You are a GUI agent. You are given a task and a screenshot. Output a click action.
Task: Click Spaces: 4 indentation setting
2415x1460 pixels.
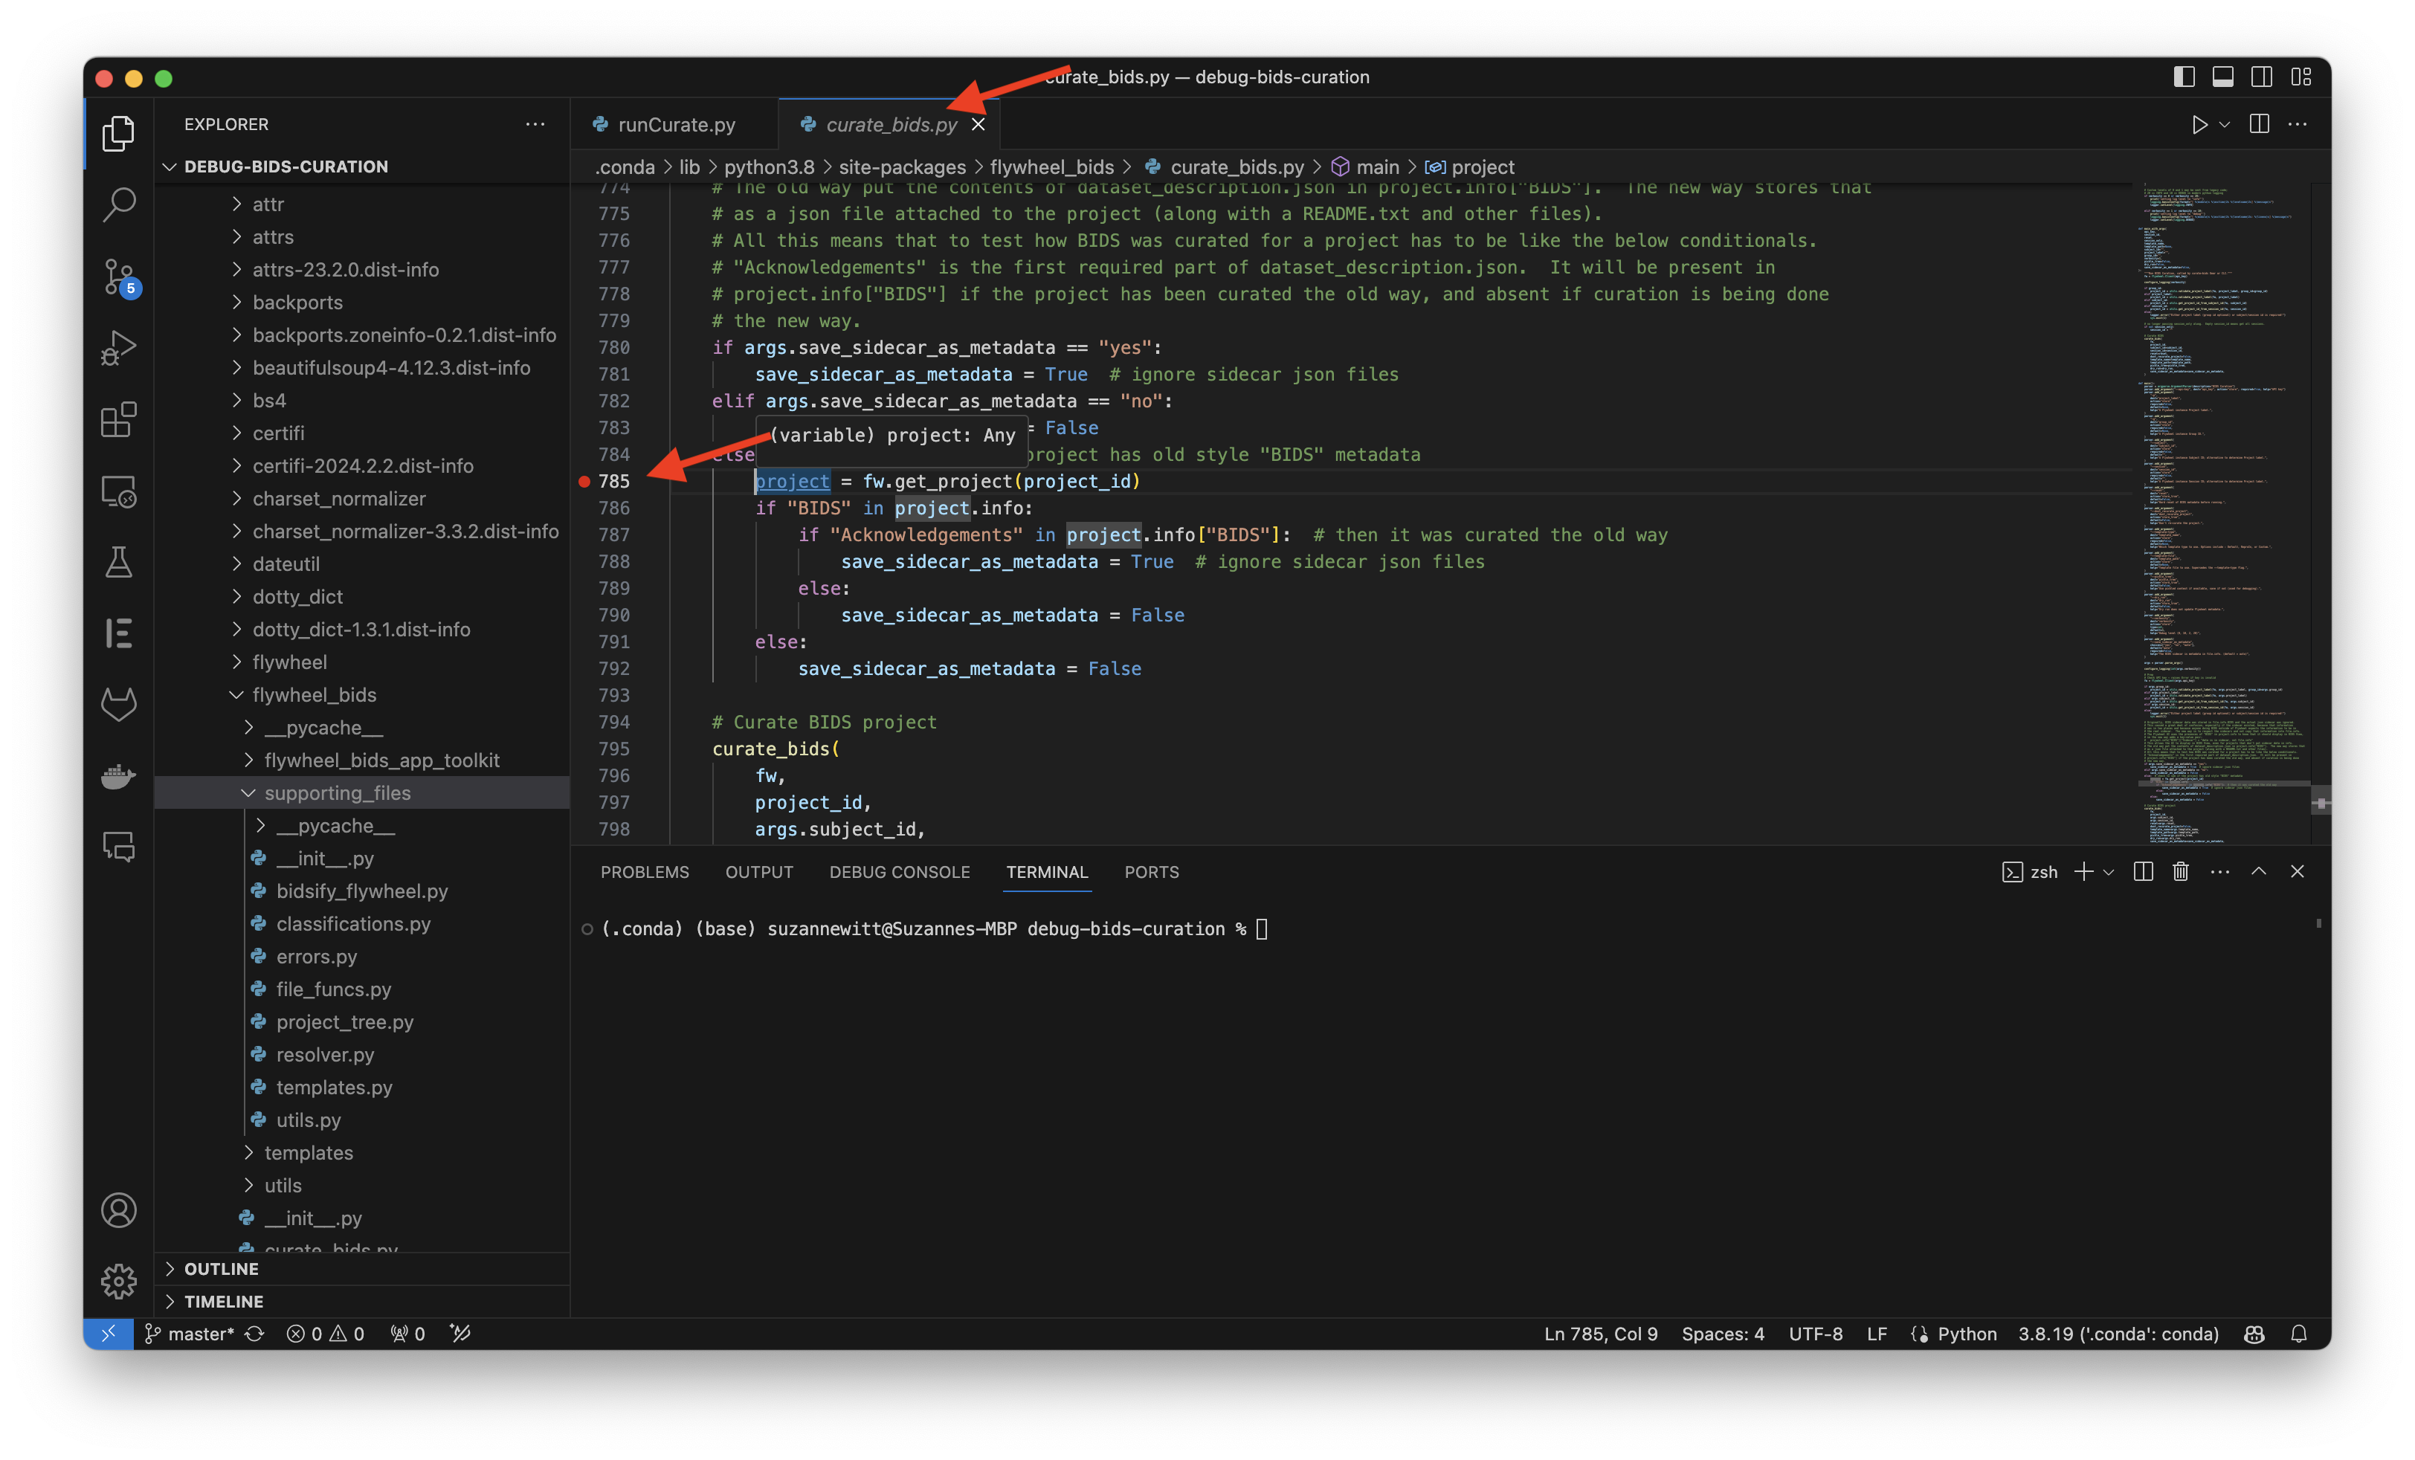tap(1722, 1334)
